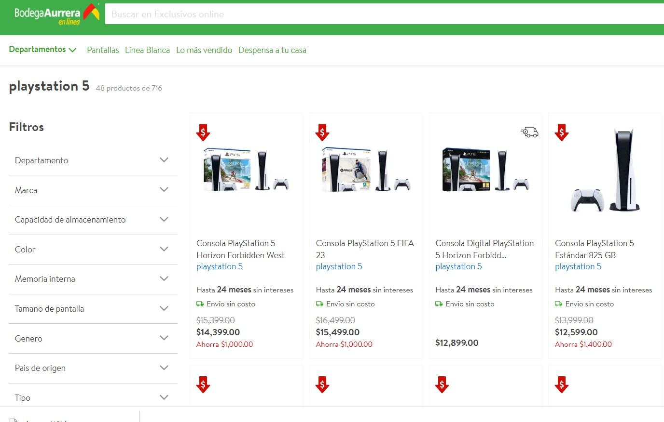This screenshot has height=422, width=664.
Task: Open Despensa a tu casa section
Action: coord(272,50)
